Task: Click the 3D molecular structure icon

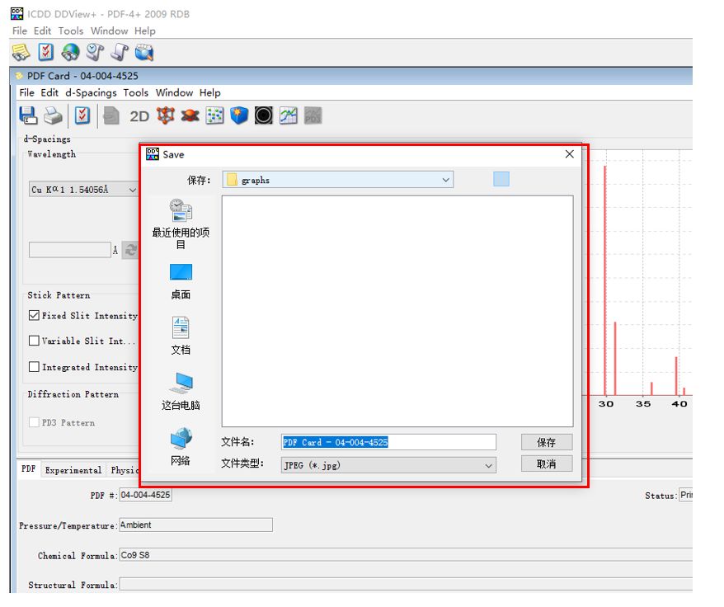Action: [x=165, y=115]
